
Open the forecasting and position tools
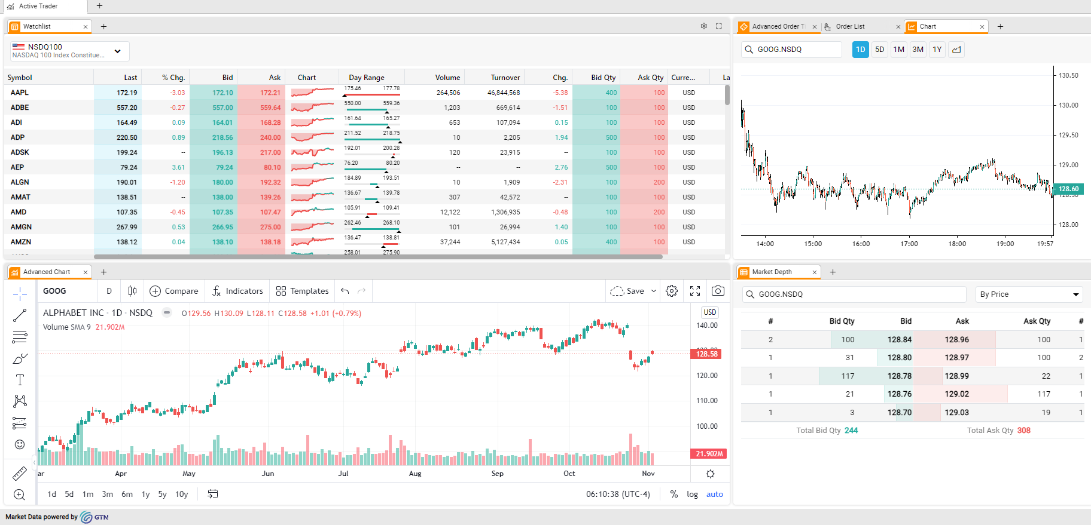point(20,423)
